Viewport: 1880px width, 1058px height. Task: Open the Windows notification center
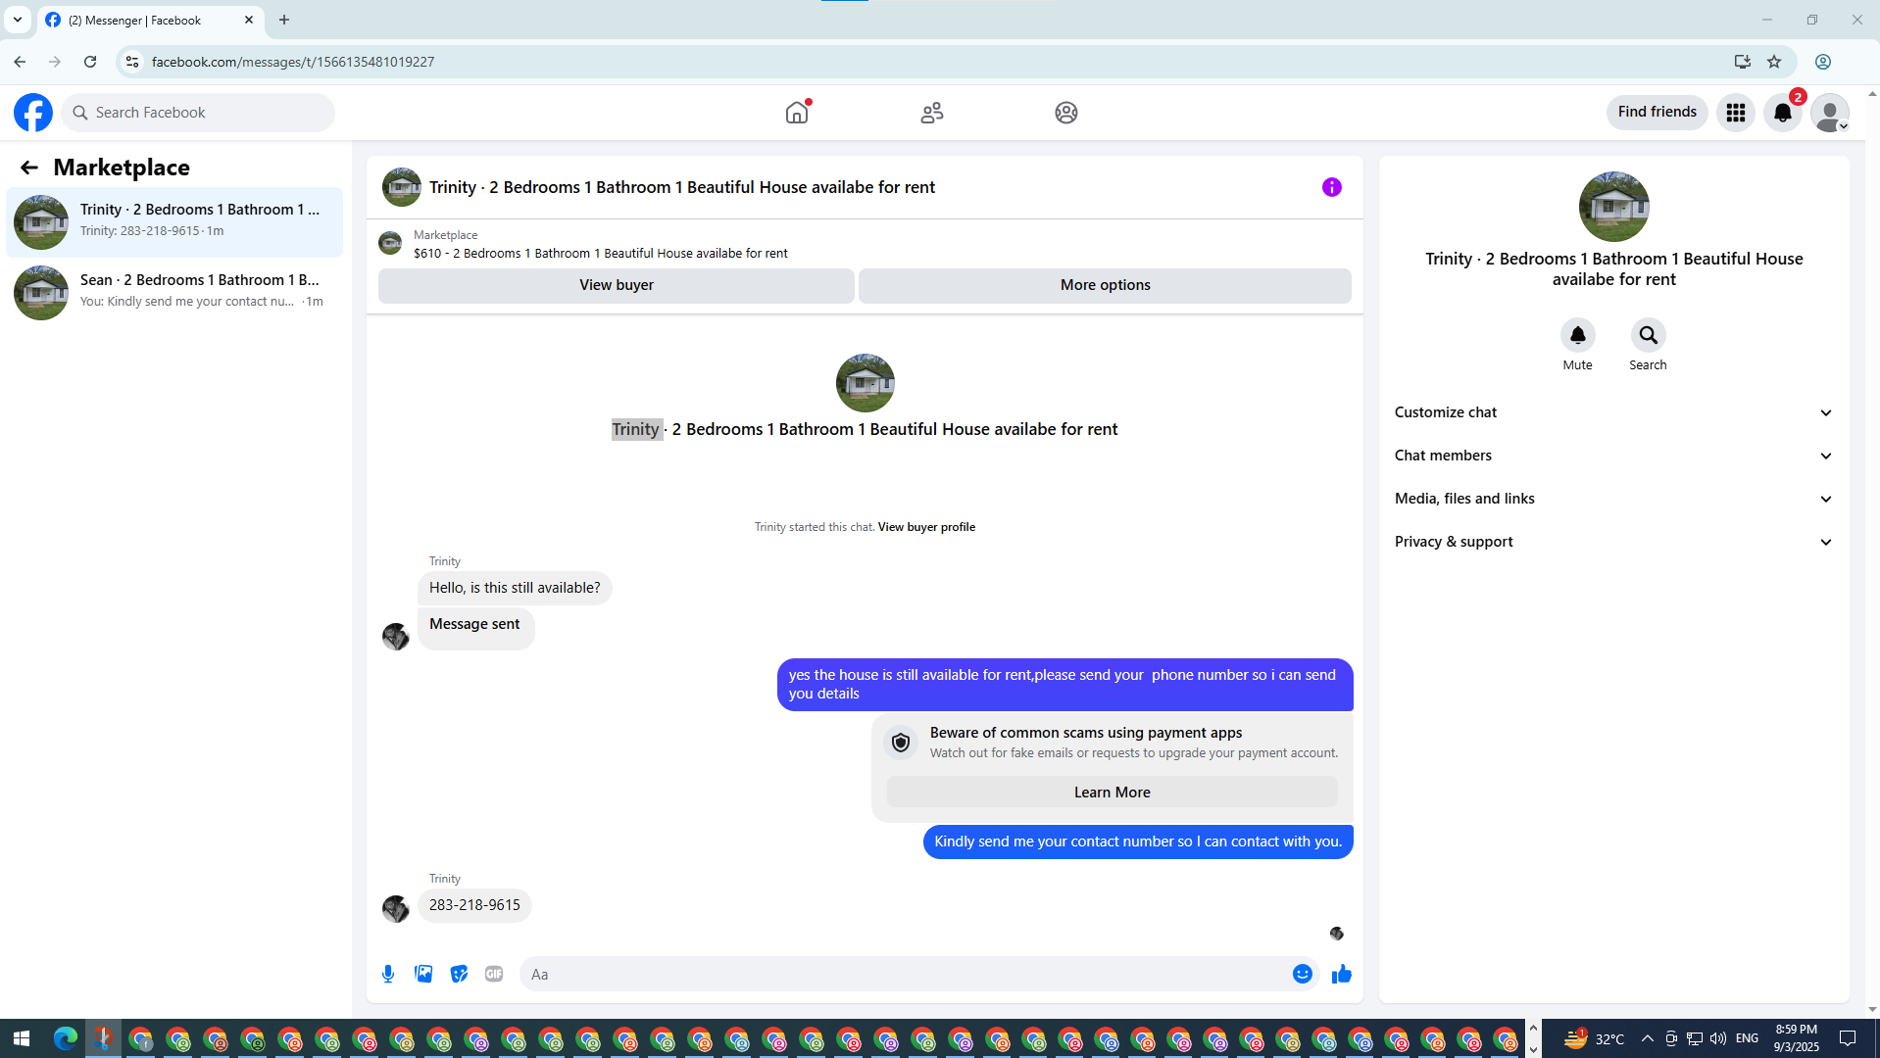tap(1848, 1038)
